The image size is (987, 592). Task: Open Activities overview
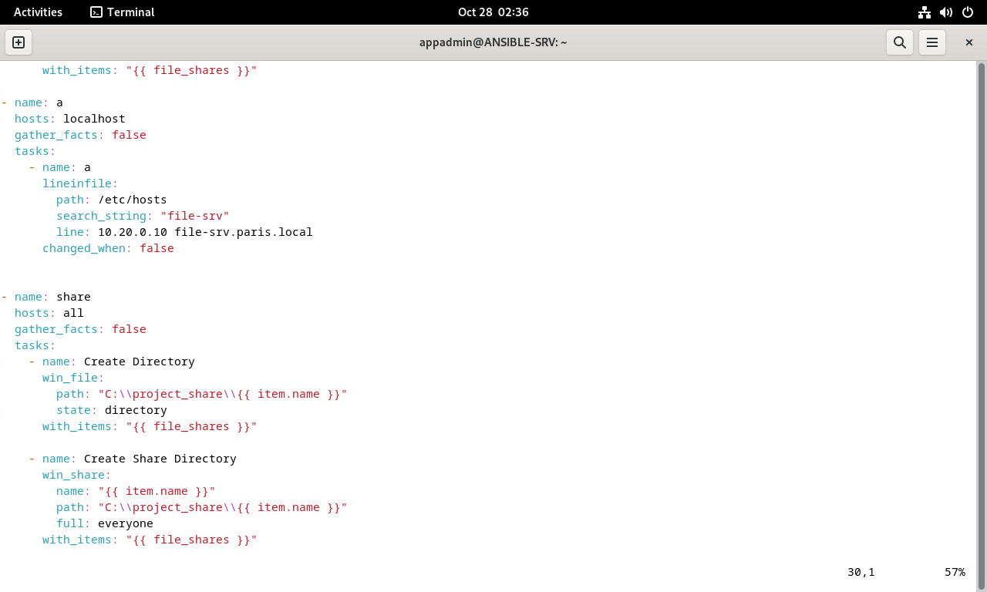pyautogui.click(x=38, y=12)
